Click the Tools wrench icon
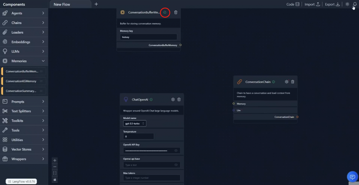This screenshot has width=359, height=185. click(5, 130)
